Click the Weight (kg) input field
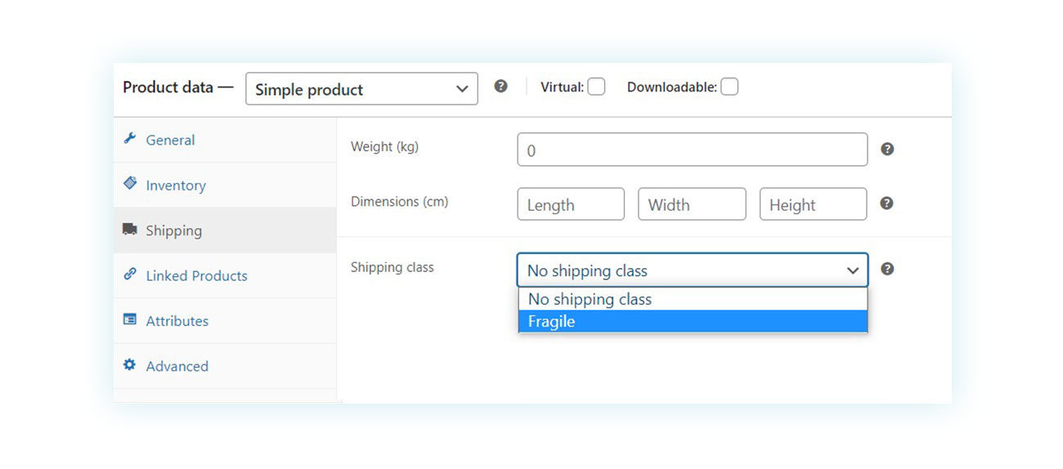This screenshot has width=1063, height=469. [x=693, y=150]
